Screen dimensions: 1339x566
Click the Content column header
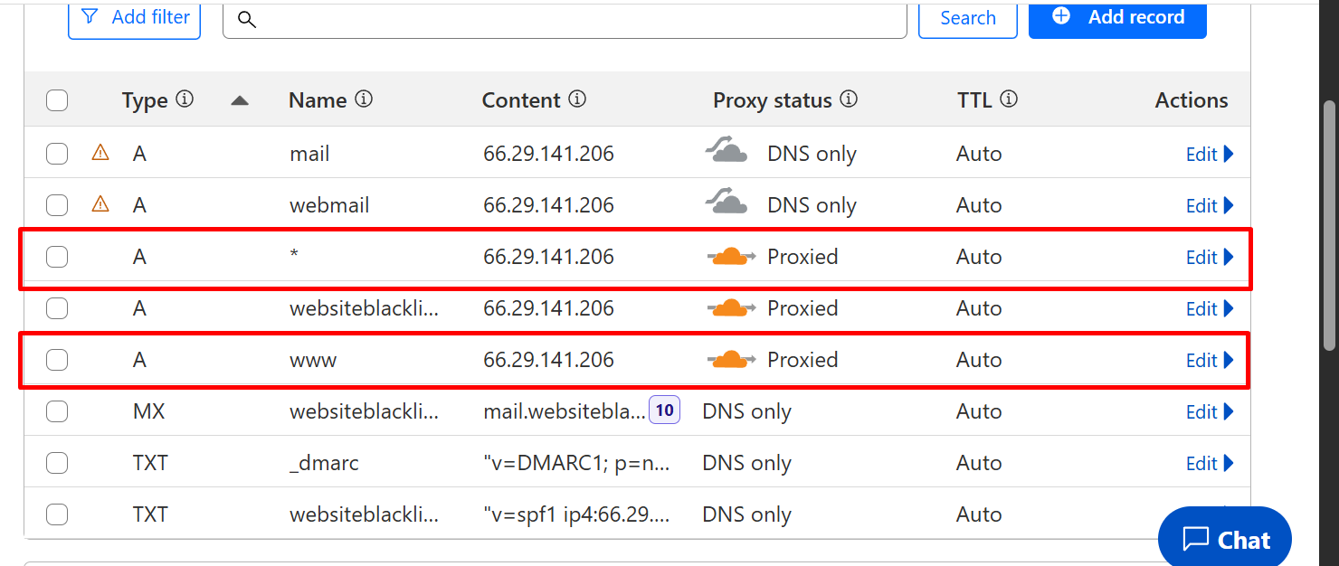click(x=521, y=100)
